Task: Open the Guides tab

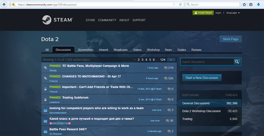Action: pos(182,50)
